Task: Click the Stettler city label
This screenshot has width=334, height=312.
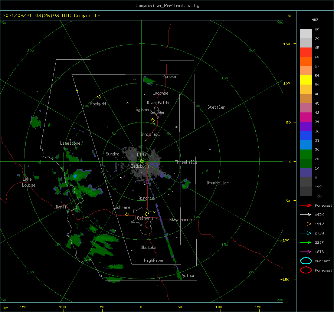Action: point(216,107)
